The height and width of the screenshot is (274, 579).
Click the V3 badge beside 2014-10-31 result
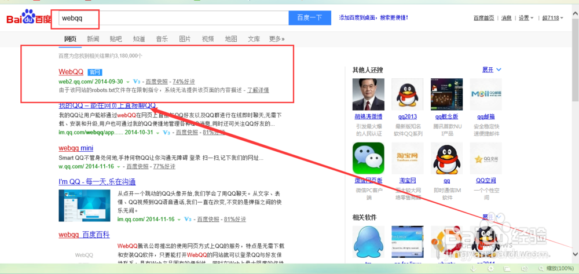pos(167,132)
